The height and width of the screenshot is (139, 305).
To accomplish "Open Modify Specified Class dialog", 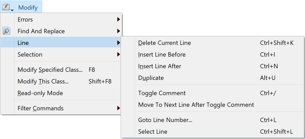I will (x=61, y=70).
